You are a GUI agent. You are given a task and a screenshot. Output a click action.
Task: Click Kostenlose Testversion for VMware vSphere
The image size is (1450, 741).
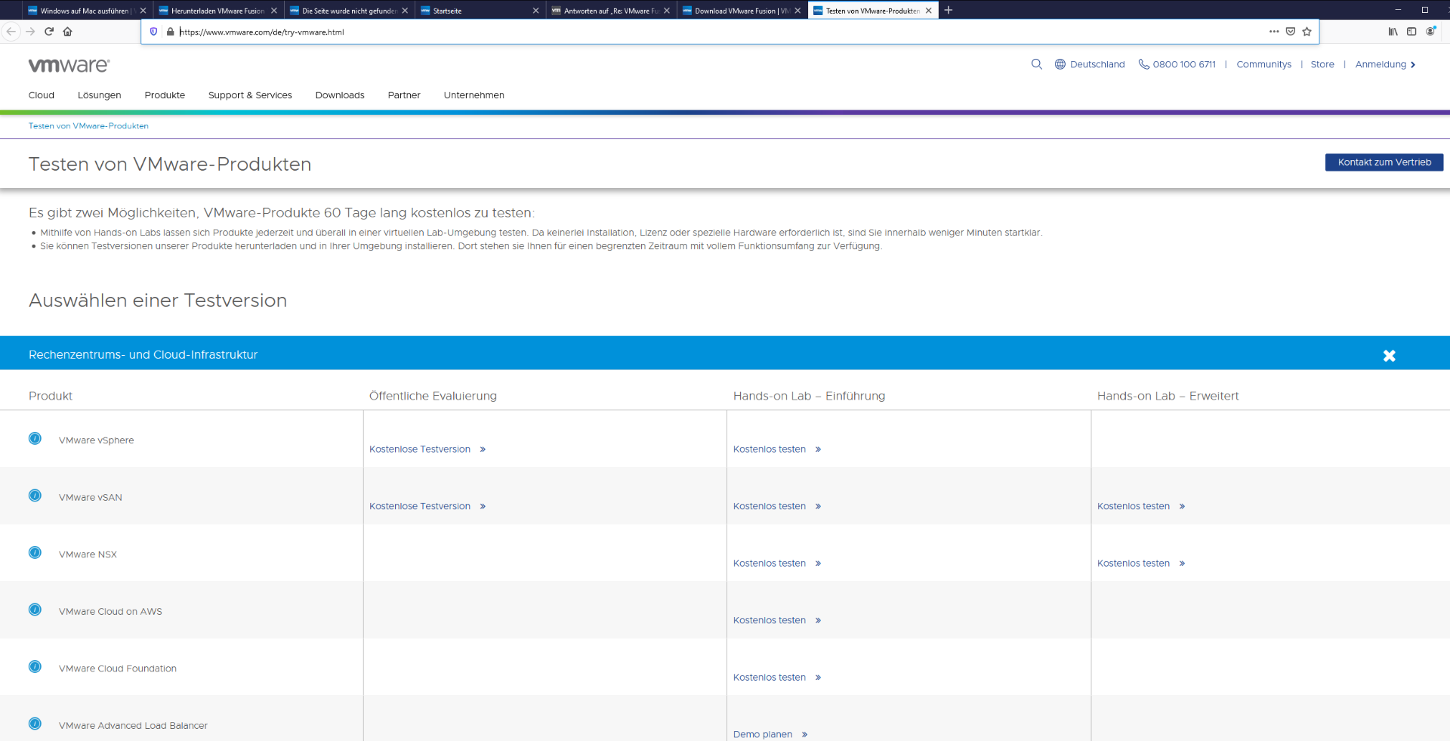(x=427, y=449)
